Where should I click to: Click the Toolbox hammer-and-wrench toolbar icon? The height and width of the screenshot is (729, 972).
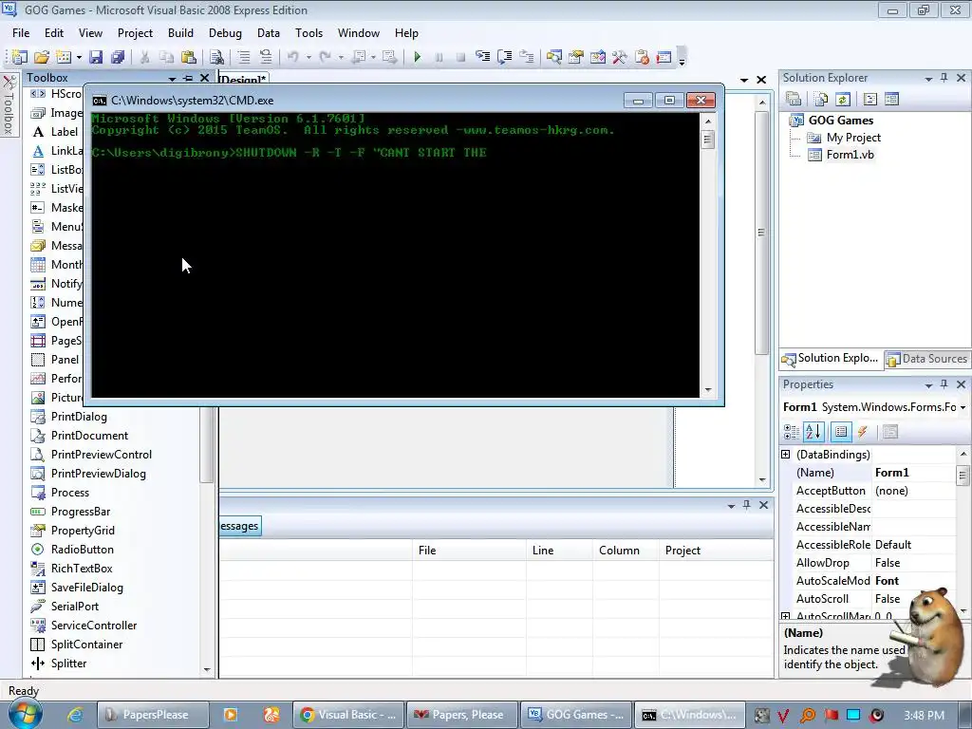tap(619, 57)
